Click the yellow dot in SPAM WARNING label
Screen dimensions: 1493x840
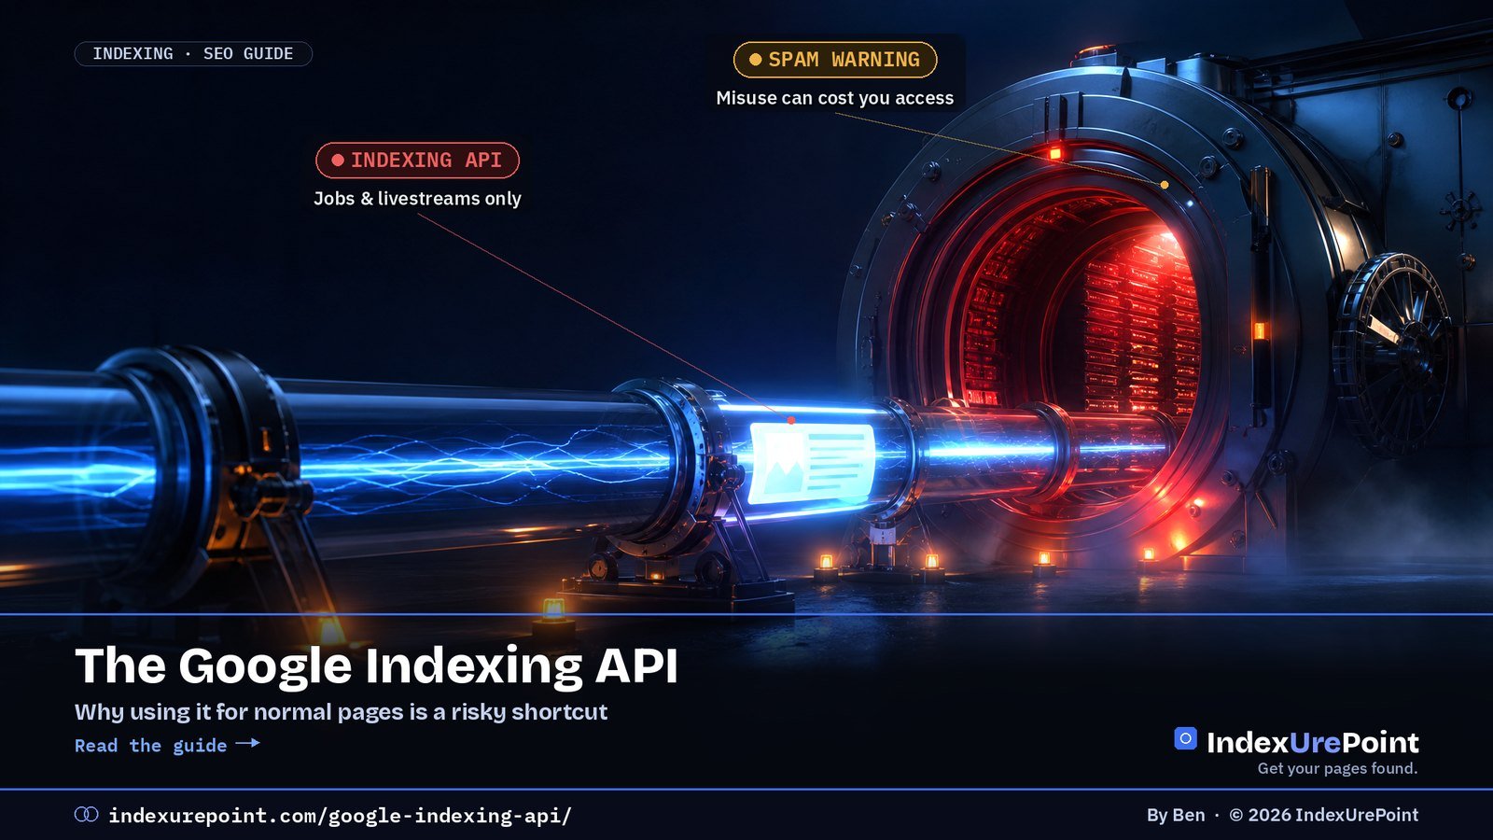coord(756,60)
